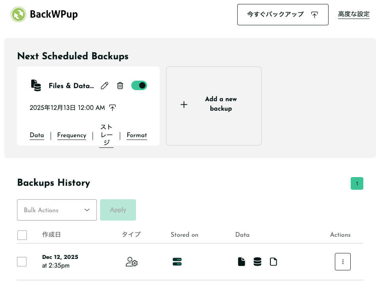The image size is (376, 285).
Task: Open the Data settings link
Action: 37,135
